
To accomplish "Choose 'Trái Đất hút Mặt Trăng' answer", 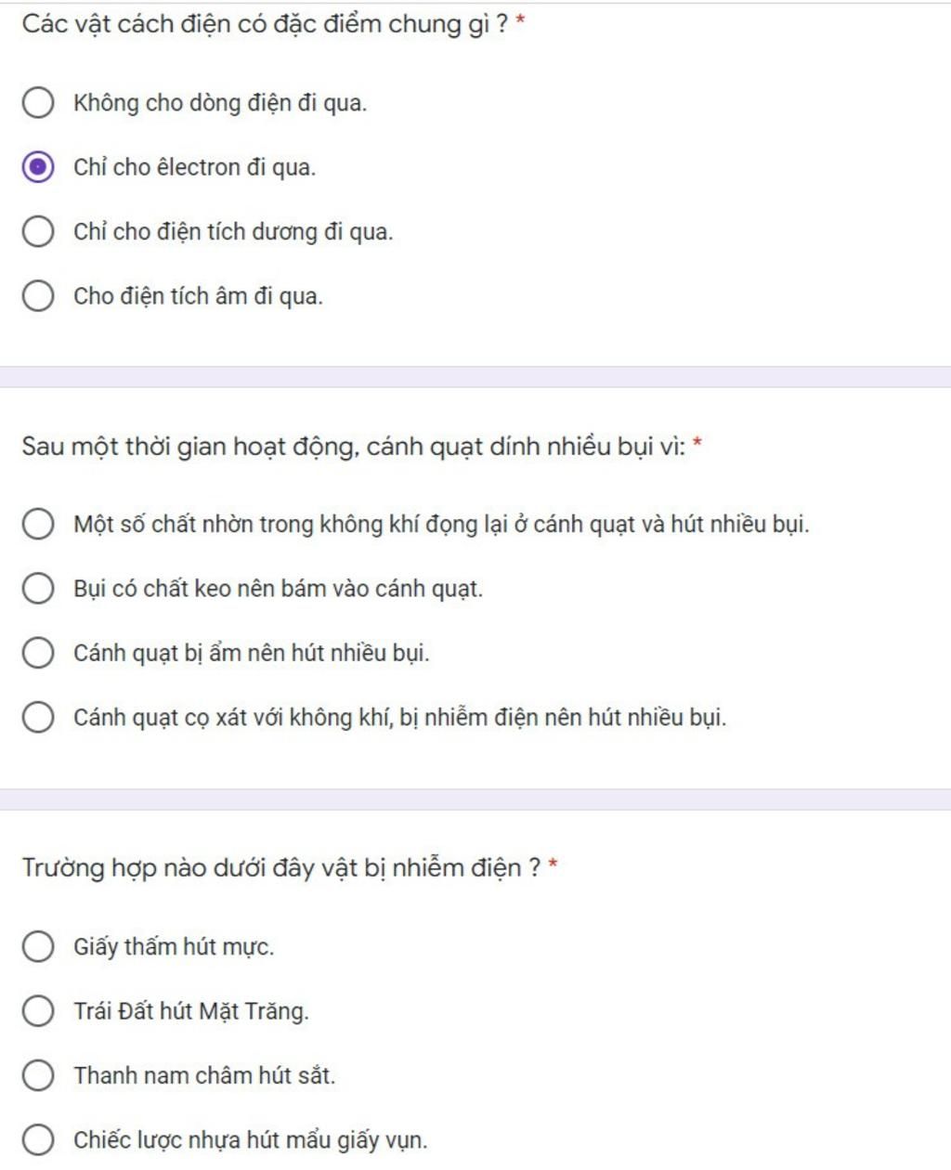I will click(x=37, y=1011).
